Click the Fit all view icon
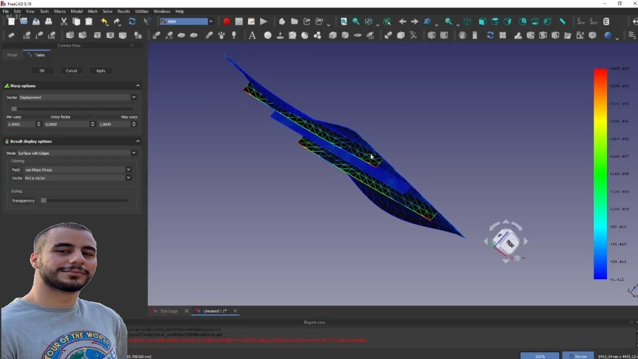 coord(343,21)
